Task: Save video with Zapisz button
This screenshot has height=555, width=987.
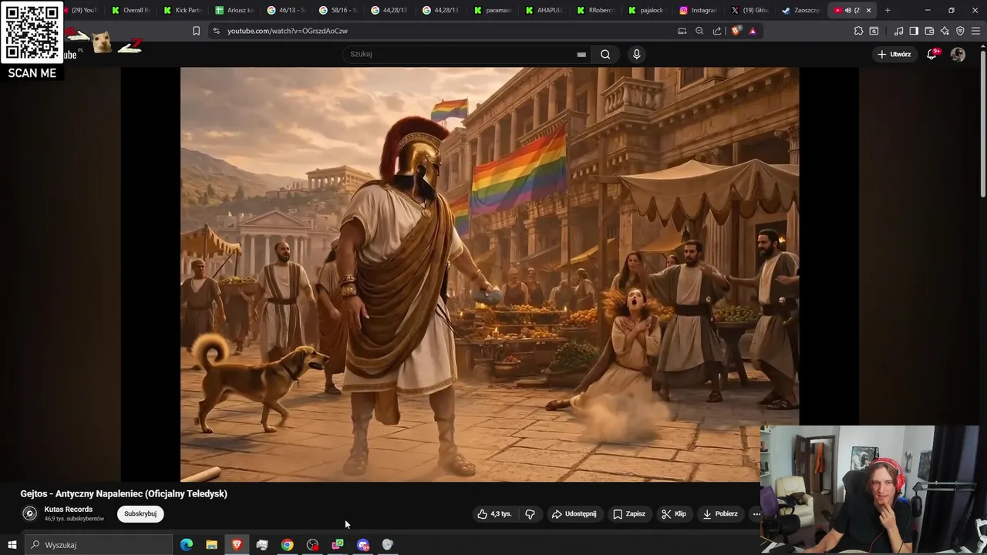Action: [629, 513]
